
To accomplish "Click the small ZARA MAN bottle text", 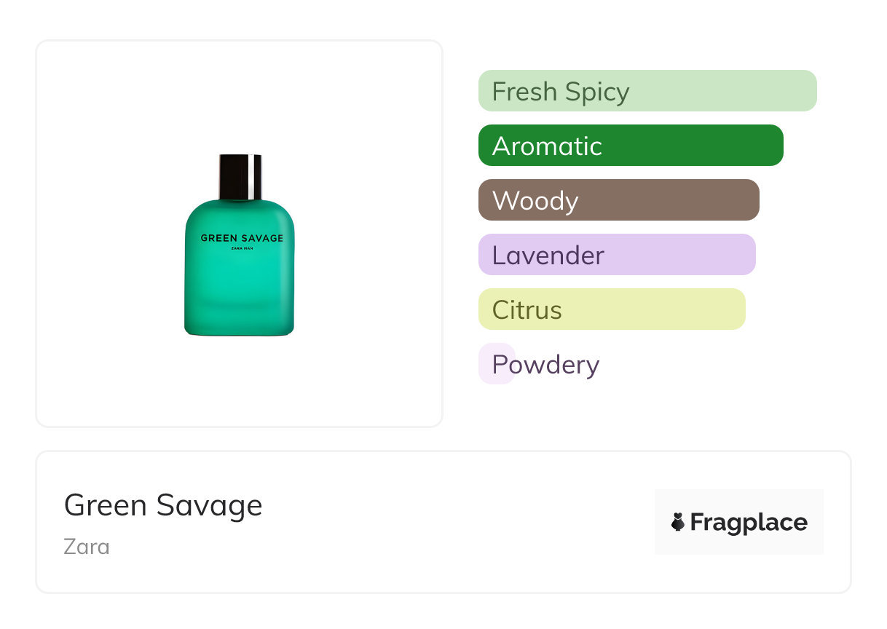I will pyautogui.click(x=241, y=249).
